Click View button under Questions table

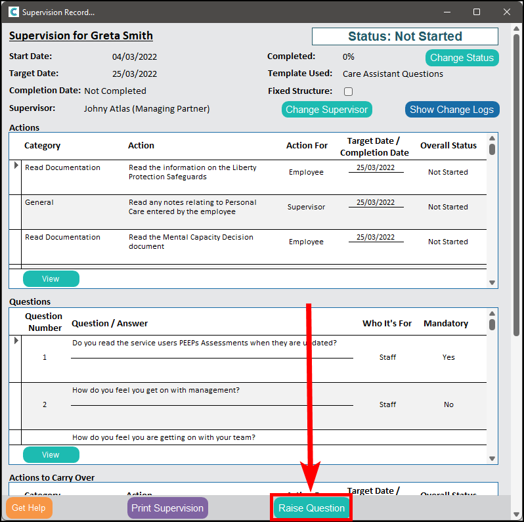click(x=51, y=454)
